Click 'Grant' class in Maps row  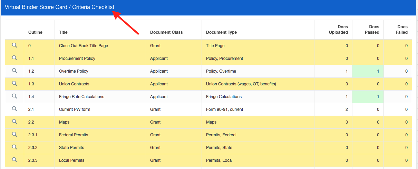[155, 122]
